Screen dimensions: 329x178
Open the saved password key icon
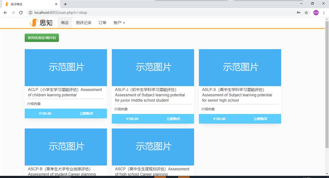(x=298, y=12)
